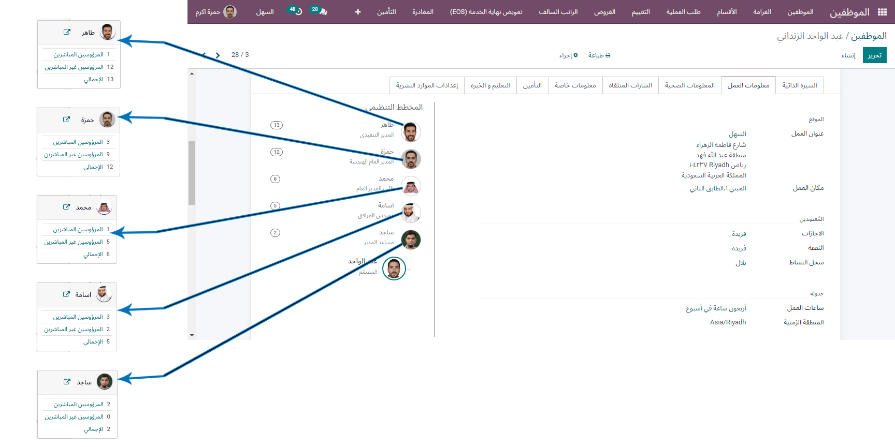Click ساجد's avatar in the org chart

[x=411, y=240]
